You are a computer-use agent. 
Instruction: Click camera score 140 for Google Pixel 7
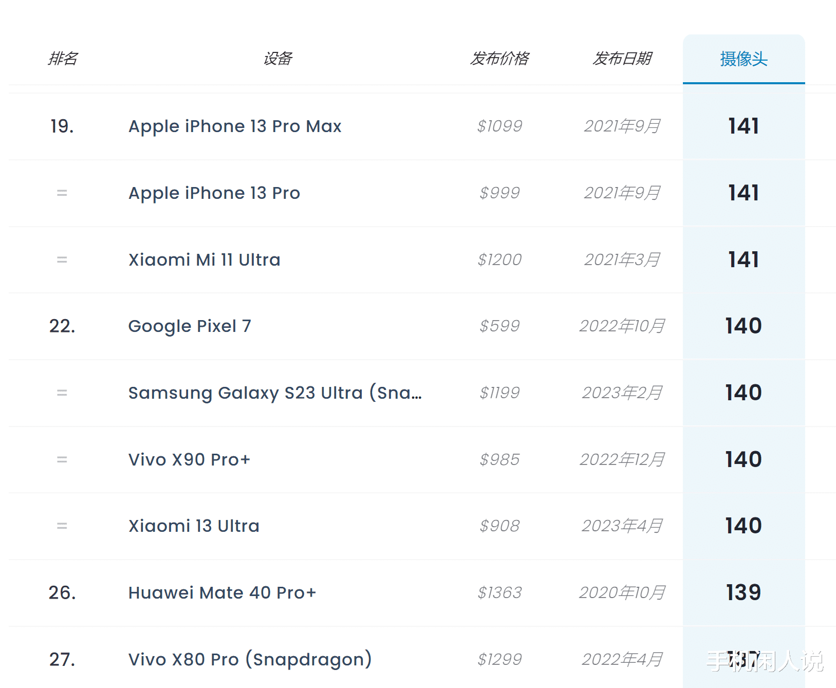click(x=744, y=326)
